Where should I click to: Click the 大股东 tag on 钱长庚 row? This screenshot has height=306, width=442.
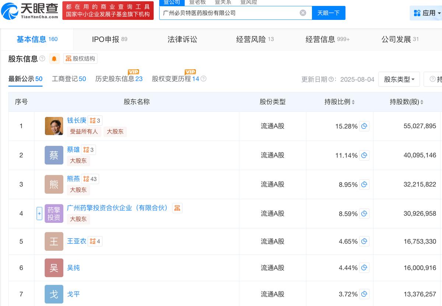[115, 131]
